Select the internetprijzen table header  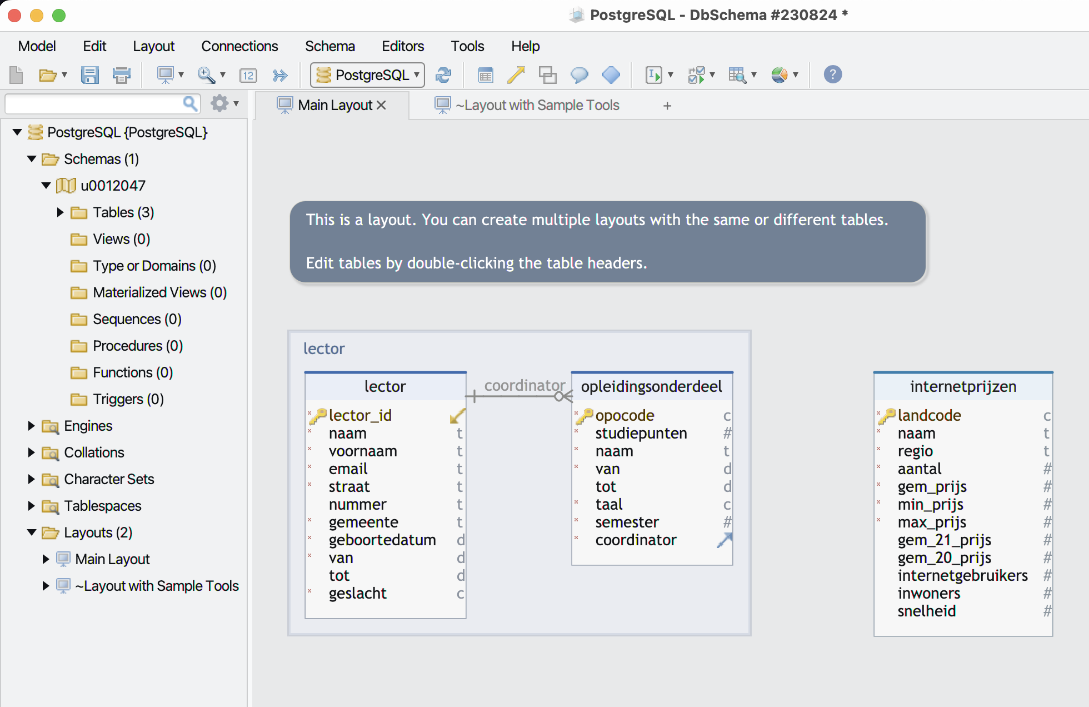963,386
